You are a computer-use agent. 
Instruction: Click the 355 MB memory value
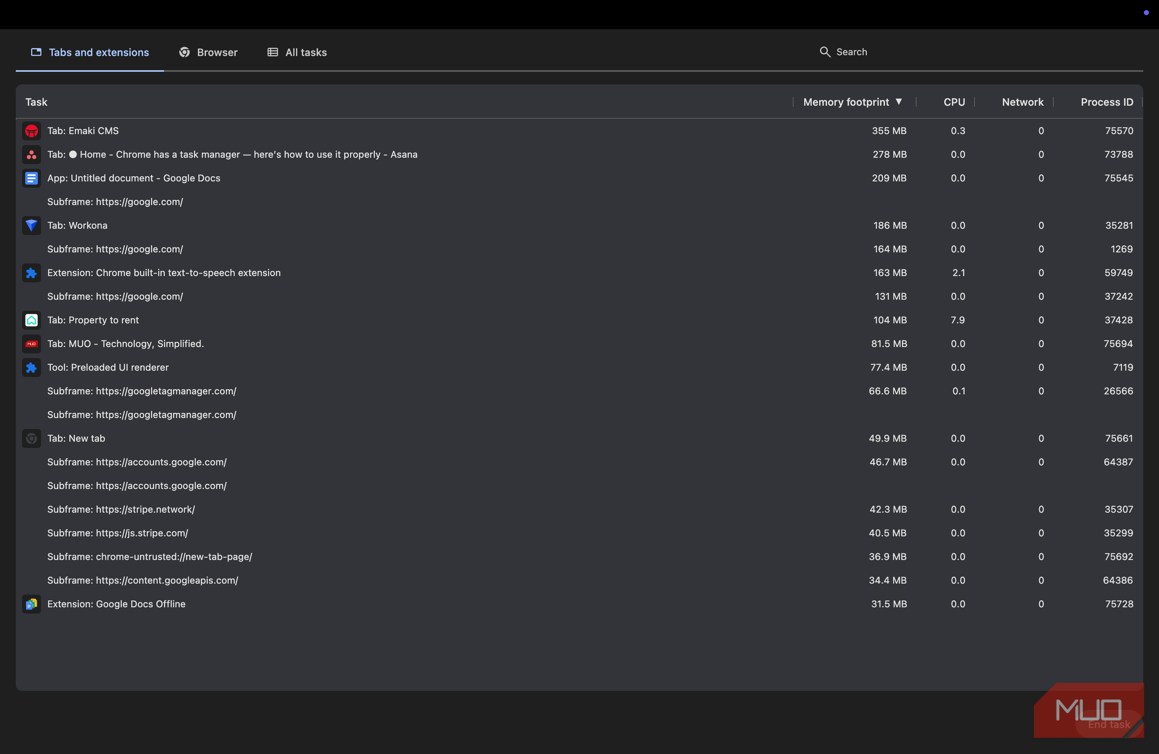[889, 131]
